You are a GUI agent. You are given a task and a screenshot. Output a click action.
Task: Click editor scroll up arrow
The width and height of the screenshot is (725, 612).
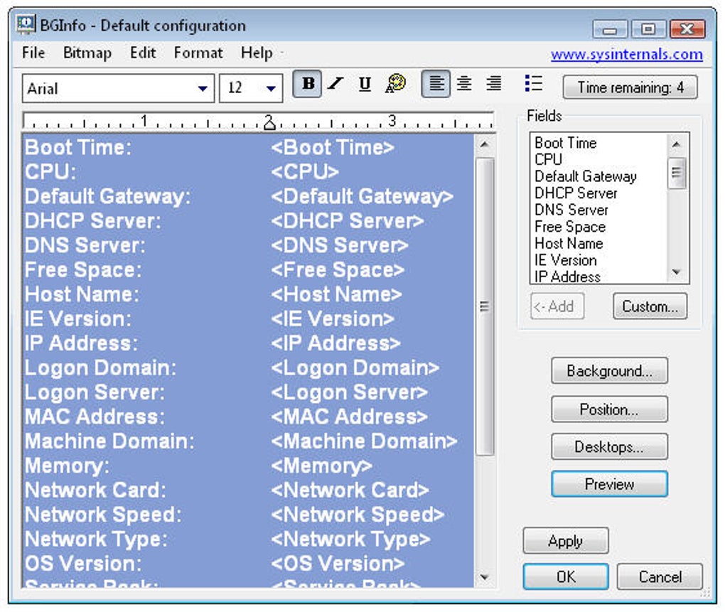[x=484, y=144]
